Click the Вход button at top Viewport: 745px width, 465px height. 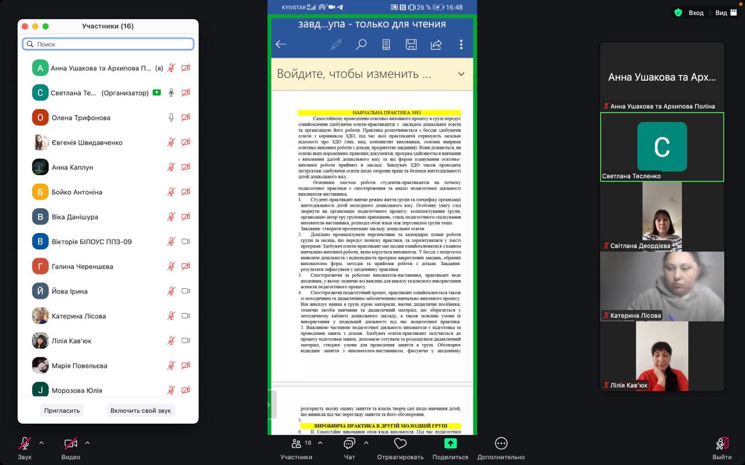(696, 13)
